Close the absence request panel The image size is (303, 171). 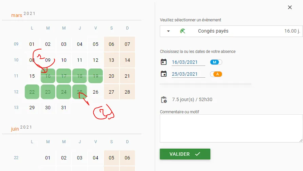click(290, 7)
